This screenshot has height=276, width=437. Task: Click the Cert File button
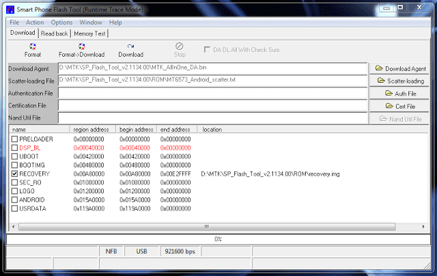(x=400, y=106)
